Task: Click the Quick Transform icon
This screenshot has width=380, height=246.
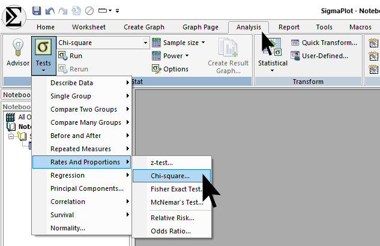Action: pyautogui.click(x=296, y=43)
